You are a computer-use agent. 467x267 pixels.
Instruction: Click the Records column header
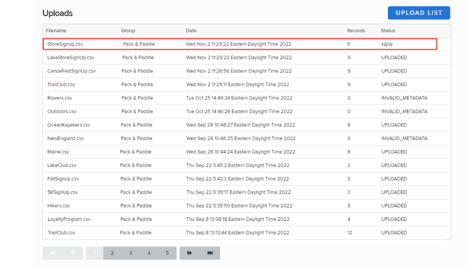(x=356, y=30)
